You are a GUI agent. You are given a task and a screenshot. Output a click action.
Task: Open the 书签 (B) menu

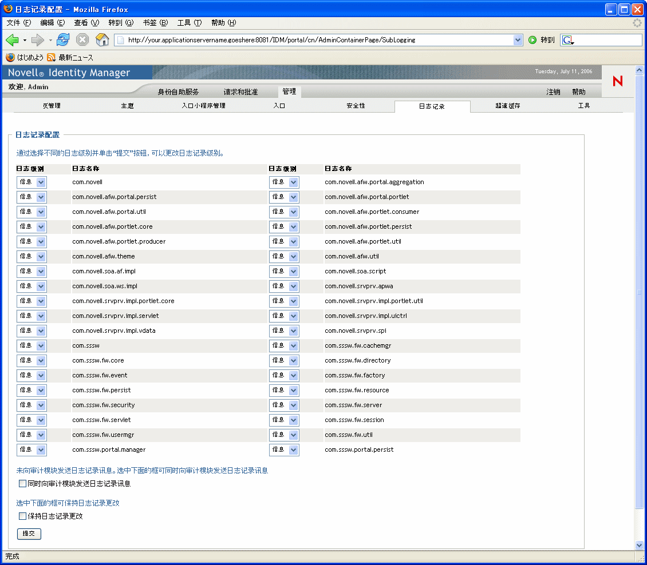[x=155, y=23]
